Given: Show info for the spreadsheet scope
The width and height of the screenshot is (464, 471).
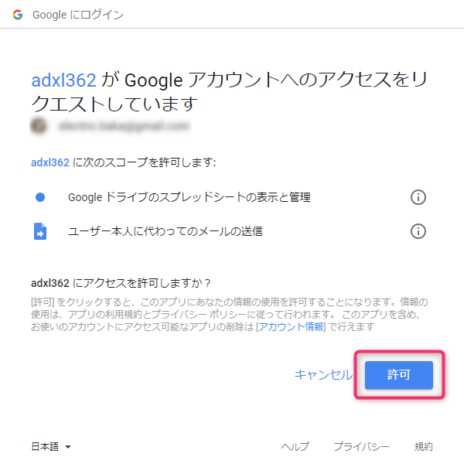Looking at the screenshot, I should (x=418, y=197).
